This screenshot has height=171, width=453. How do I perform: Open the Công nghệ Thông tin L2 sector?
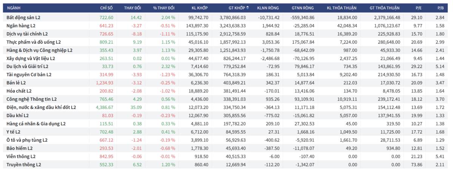31,99
